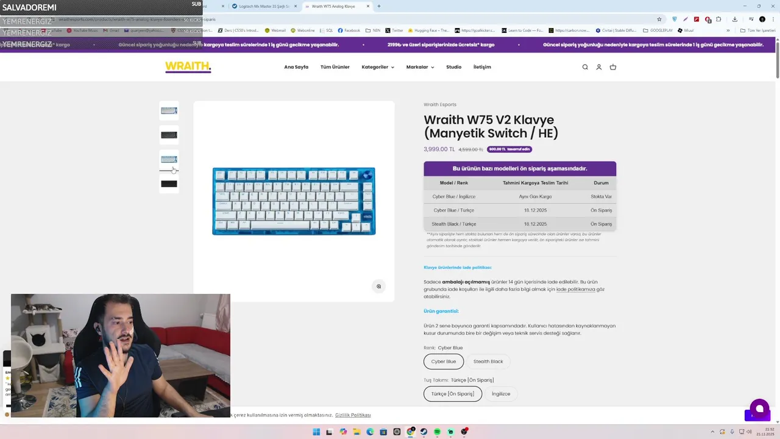Go to Ana Sayfa
Screen dimensions: 780x439
tap(296, 67)
